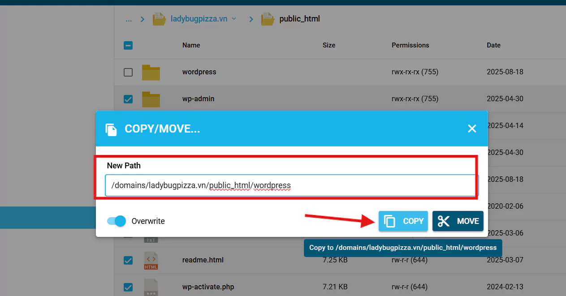Click wp-activate.php permissions rw-r-r (644)
Image resolution: width=566 pixels, height=296 pixels.
(410, 287)
